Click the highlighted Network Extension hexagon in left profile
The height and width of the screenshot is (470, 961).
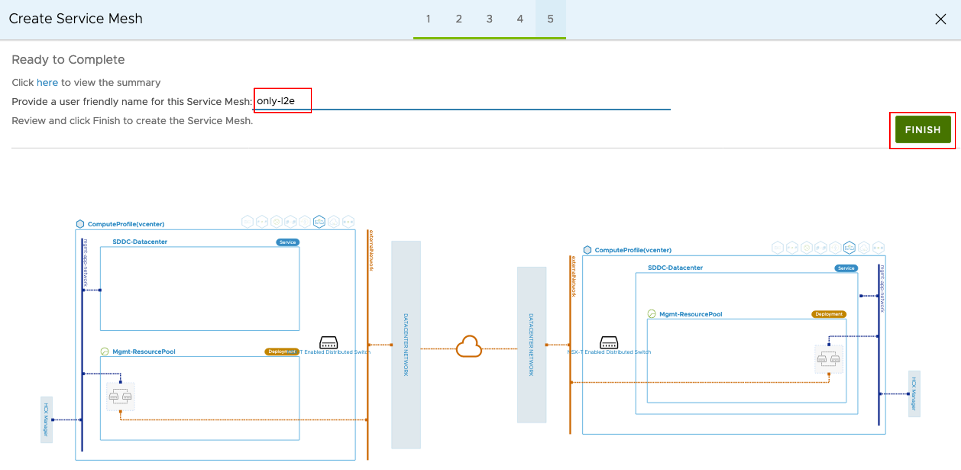click(319, 222)
